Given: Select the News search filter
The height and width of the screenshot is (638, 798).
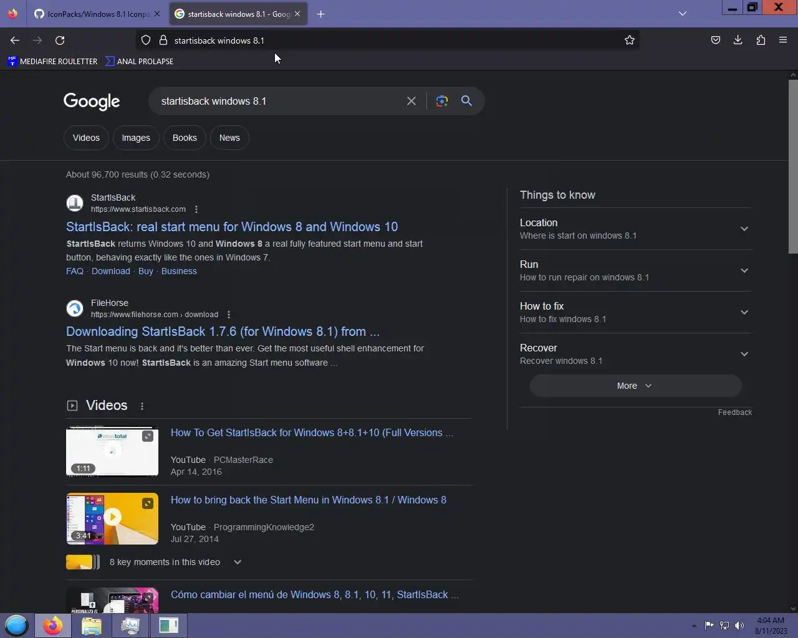Looking at the screenshot, I should pyautogui.click(x=229, y=138).
